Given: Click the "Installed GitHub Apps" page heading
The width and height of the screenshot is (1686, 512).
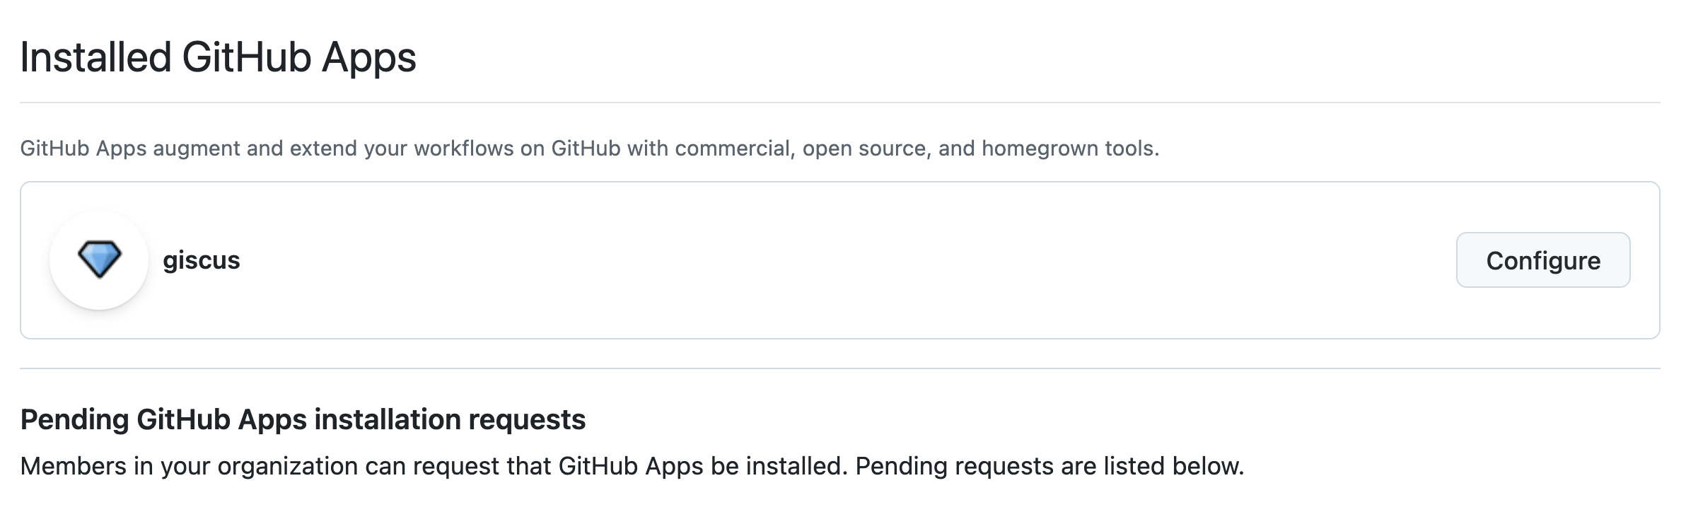Looking at the screenshot, I should (x=218, y=57).
